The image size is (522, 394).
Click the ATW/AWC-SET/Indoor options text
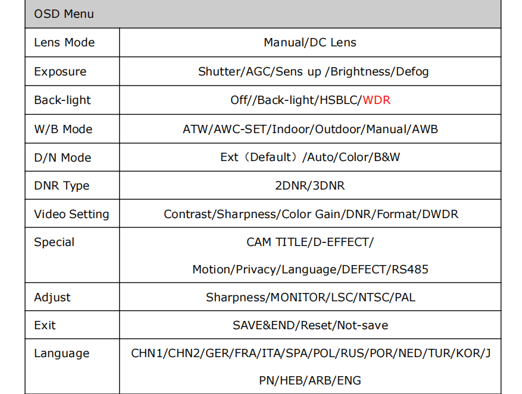[310, 129]
